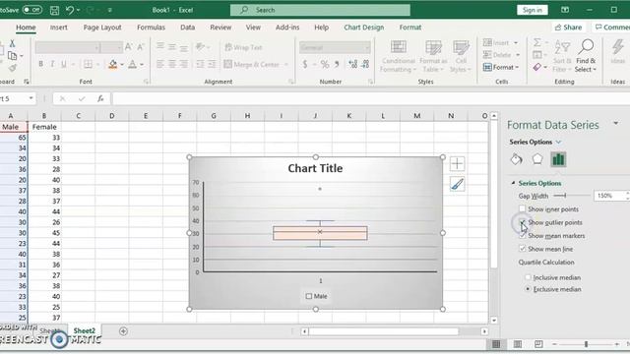Click Wrap Text button

243,47
